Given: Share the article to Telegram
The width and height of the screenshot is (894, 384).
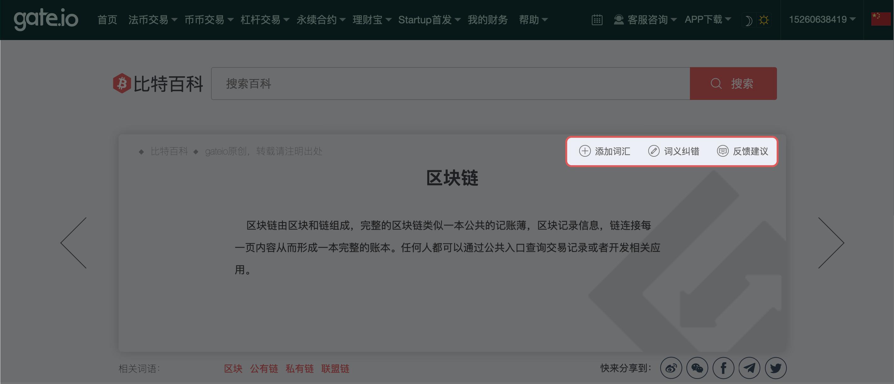Looking at the screenshot, I should click(750, 368).
